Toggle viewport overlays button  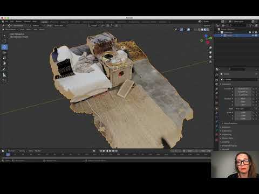[188, 30]
